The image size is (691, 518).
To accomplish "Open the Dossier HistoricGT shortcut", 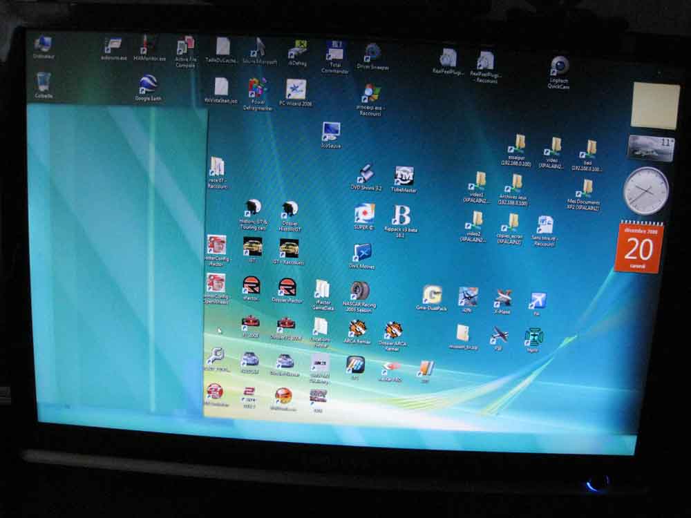I will tap(290, 216).
